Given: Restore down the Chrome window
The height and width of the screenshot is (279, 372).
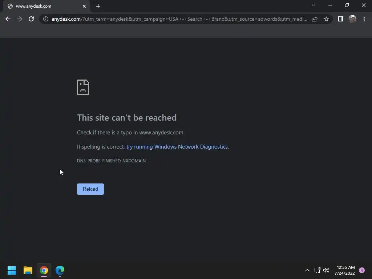Looking at the screenshot, I should tap(347, 5).
